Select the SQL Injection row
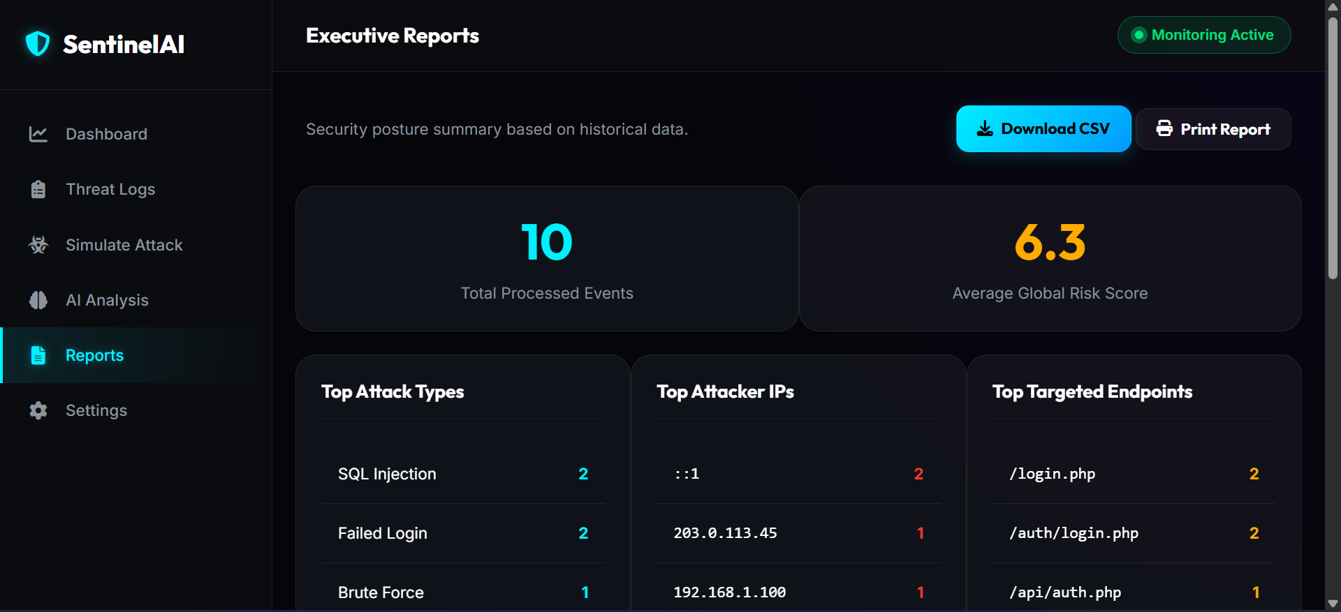Viewport: 1341px width, 612px height. (x=463, y=474)
